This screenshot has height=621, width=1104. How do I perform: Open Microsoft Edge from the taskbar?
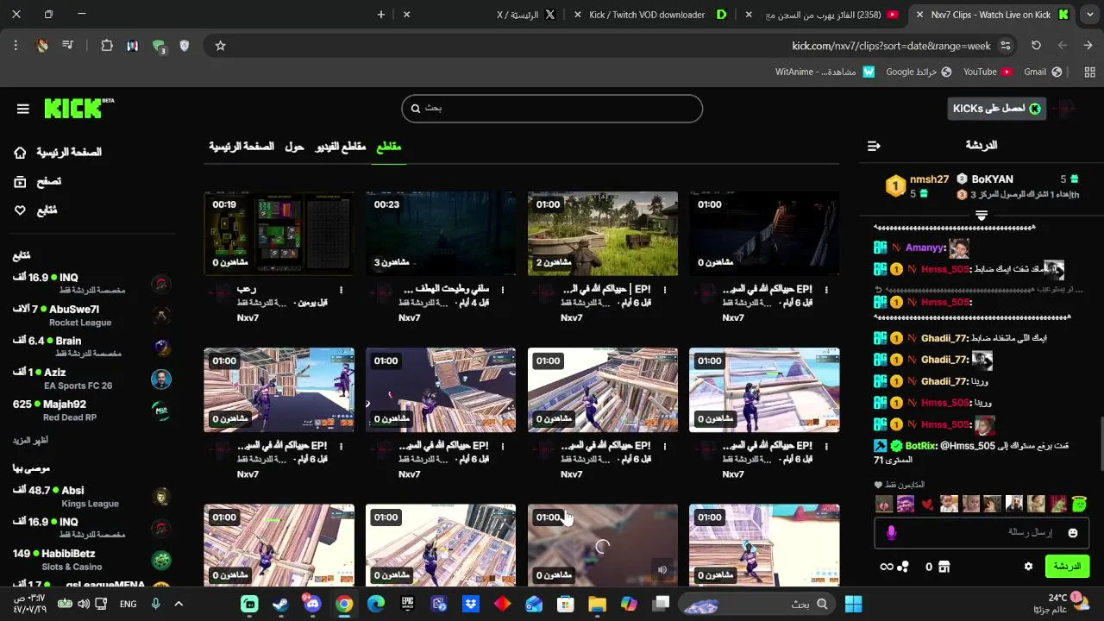point(375,604)
